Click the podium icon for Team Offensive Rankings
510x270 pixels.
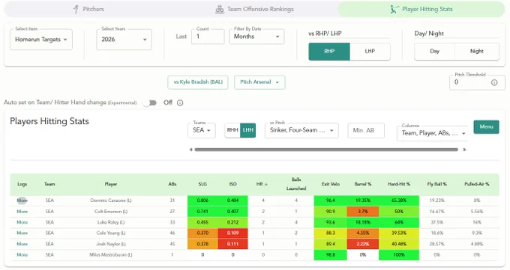220,10
